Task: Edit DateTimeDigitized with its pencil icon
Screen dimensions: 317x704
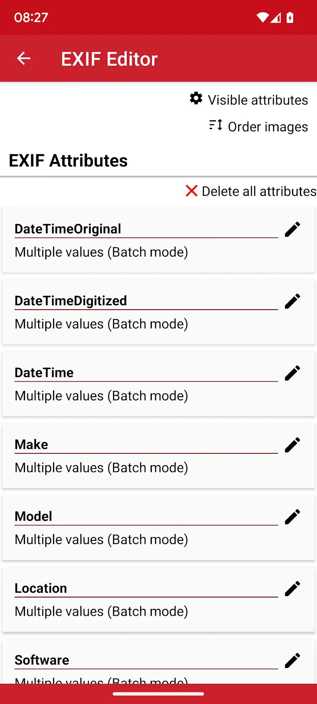Action: click(292, 301)
